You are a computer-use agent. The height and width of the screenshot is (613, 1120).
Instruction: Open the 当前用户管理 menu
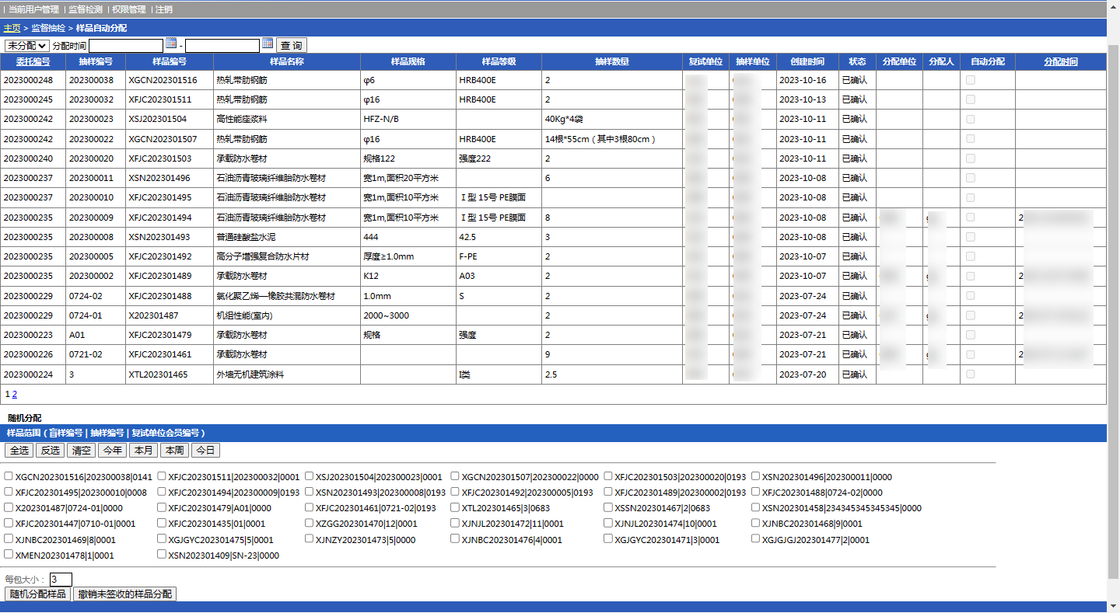[33, 9]
